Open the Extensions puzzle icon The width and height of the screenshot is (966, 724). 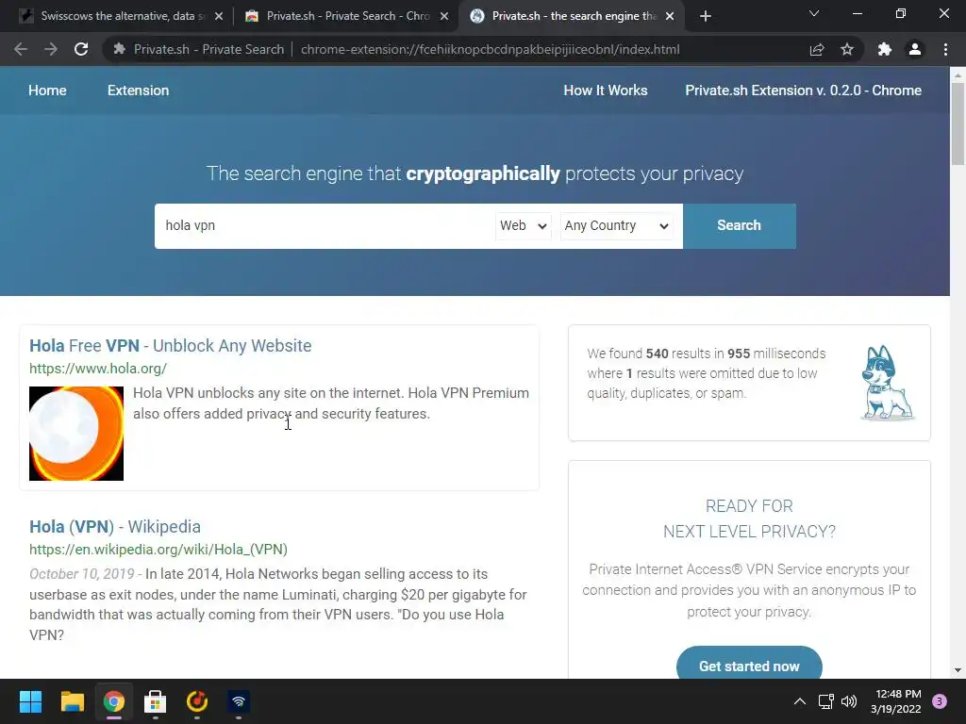click(x=885, y=49)
